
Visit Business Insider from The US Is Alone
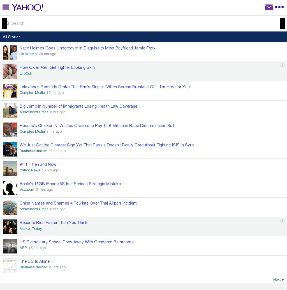pyautogui.click(x=33, y=267)
